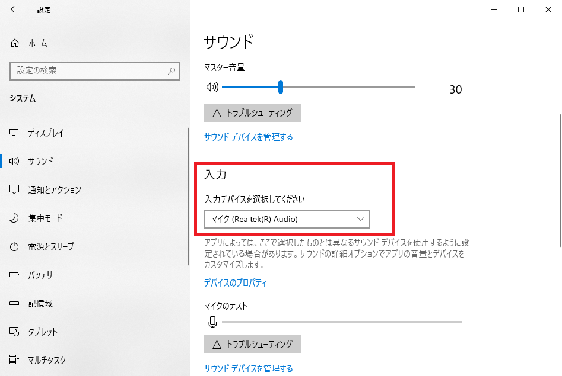
Task: Click the サウンド page heading
Action: 228,42
